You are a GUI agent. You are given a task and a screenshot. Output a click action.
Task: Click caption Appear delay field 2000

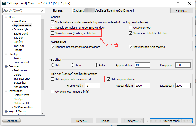(x=142, y=86)
